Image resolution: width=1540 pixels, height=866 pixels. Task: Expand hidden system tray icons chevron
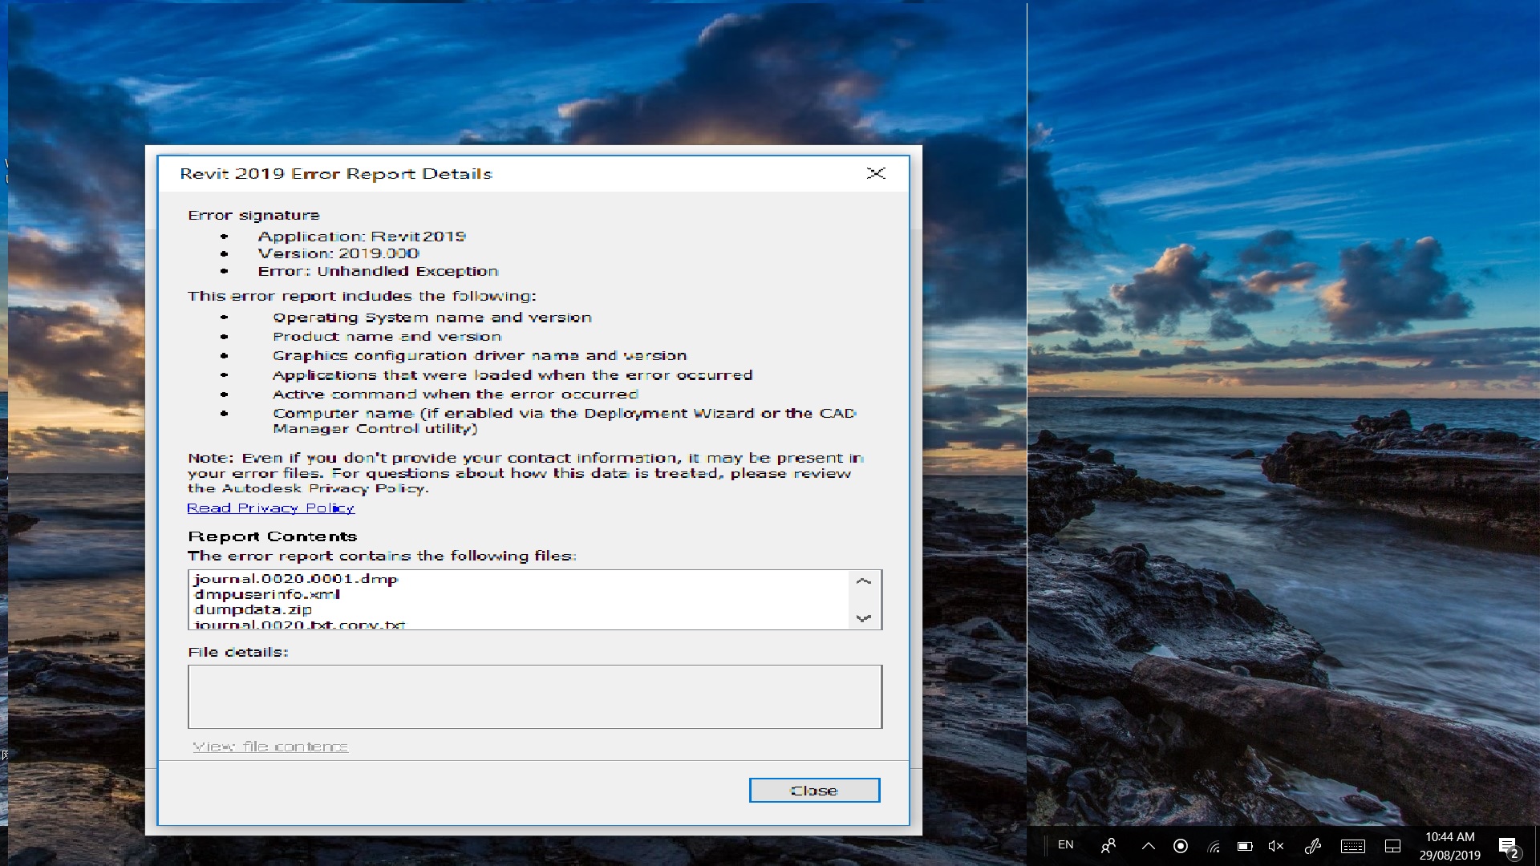click(x=1149, y=846)
